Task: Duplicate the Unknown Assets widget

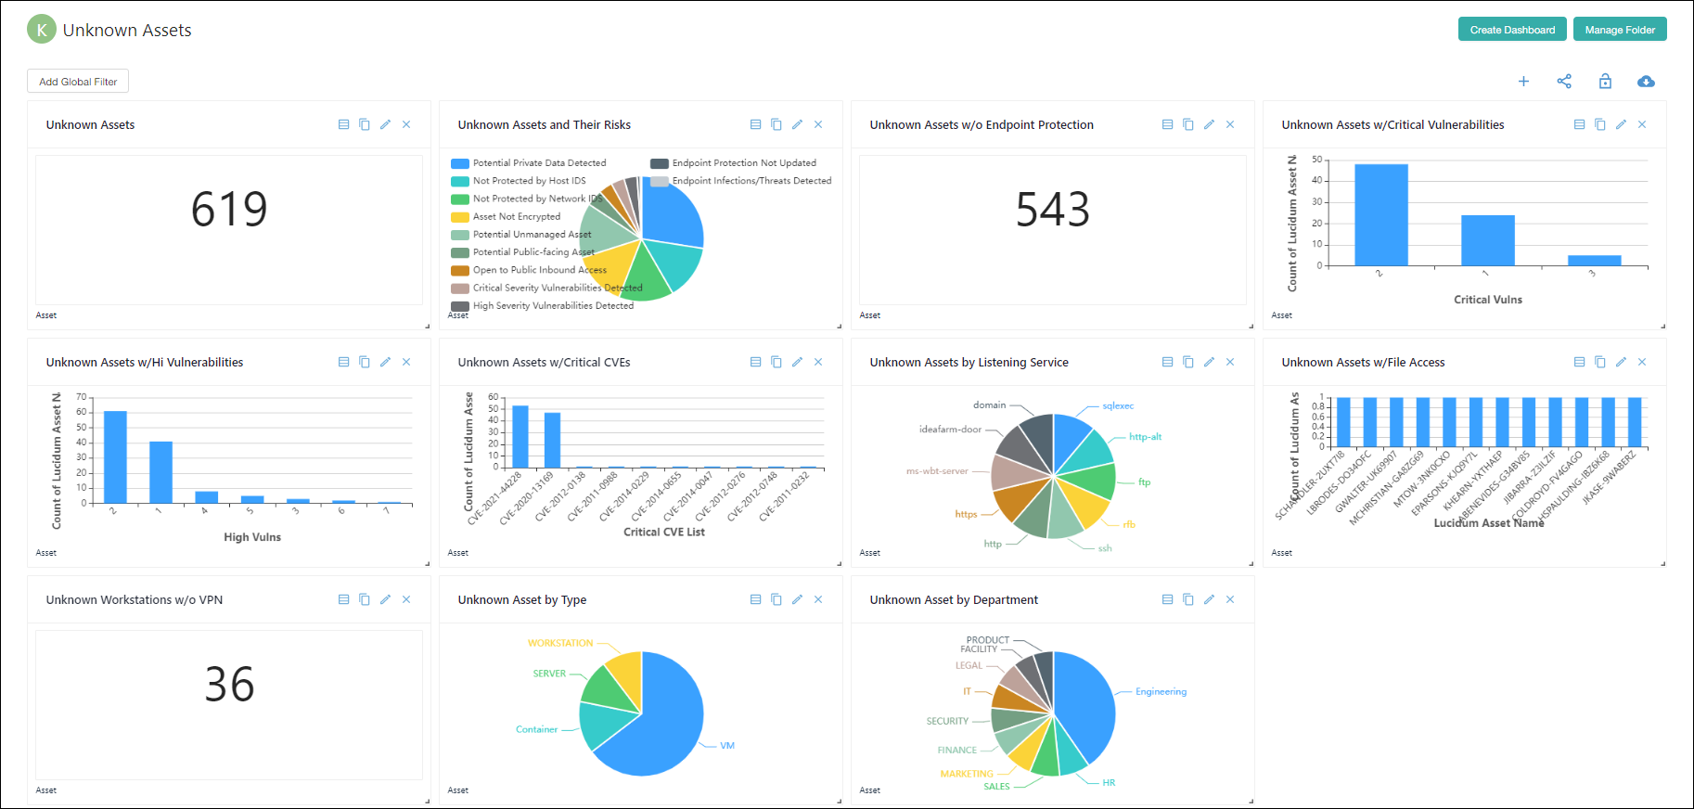Action: [365, 124]
